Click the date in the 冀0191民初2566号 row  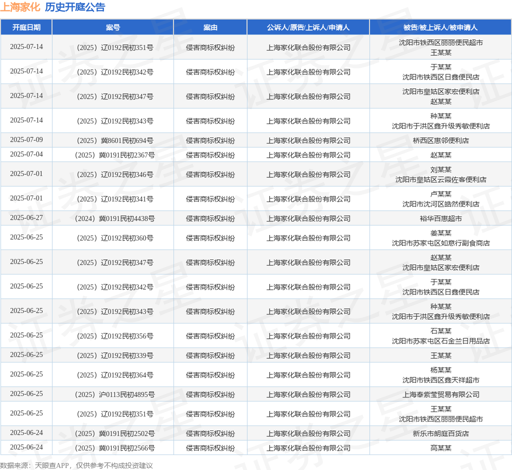coord(26,447)
